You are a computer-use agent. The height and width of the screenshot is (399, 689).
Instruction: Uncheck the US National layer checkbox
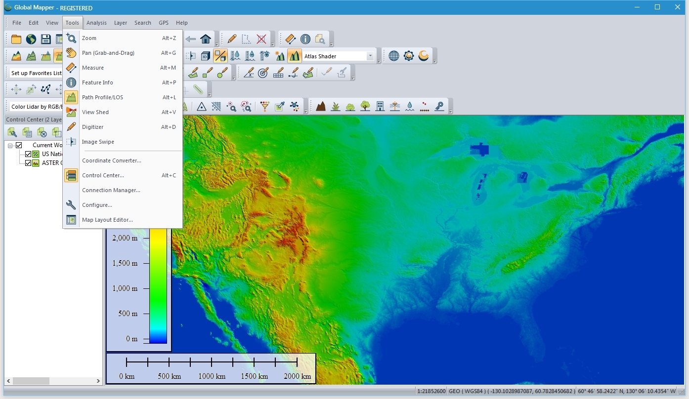pyautogui.click(x=28, y=154)
